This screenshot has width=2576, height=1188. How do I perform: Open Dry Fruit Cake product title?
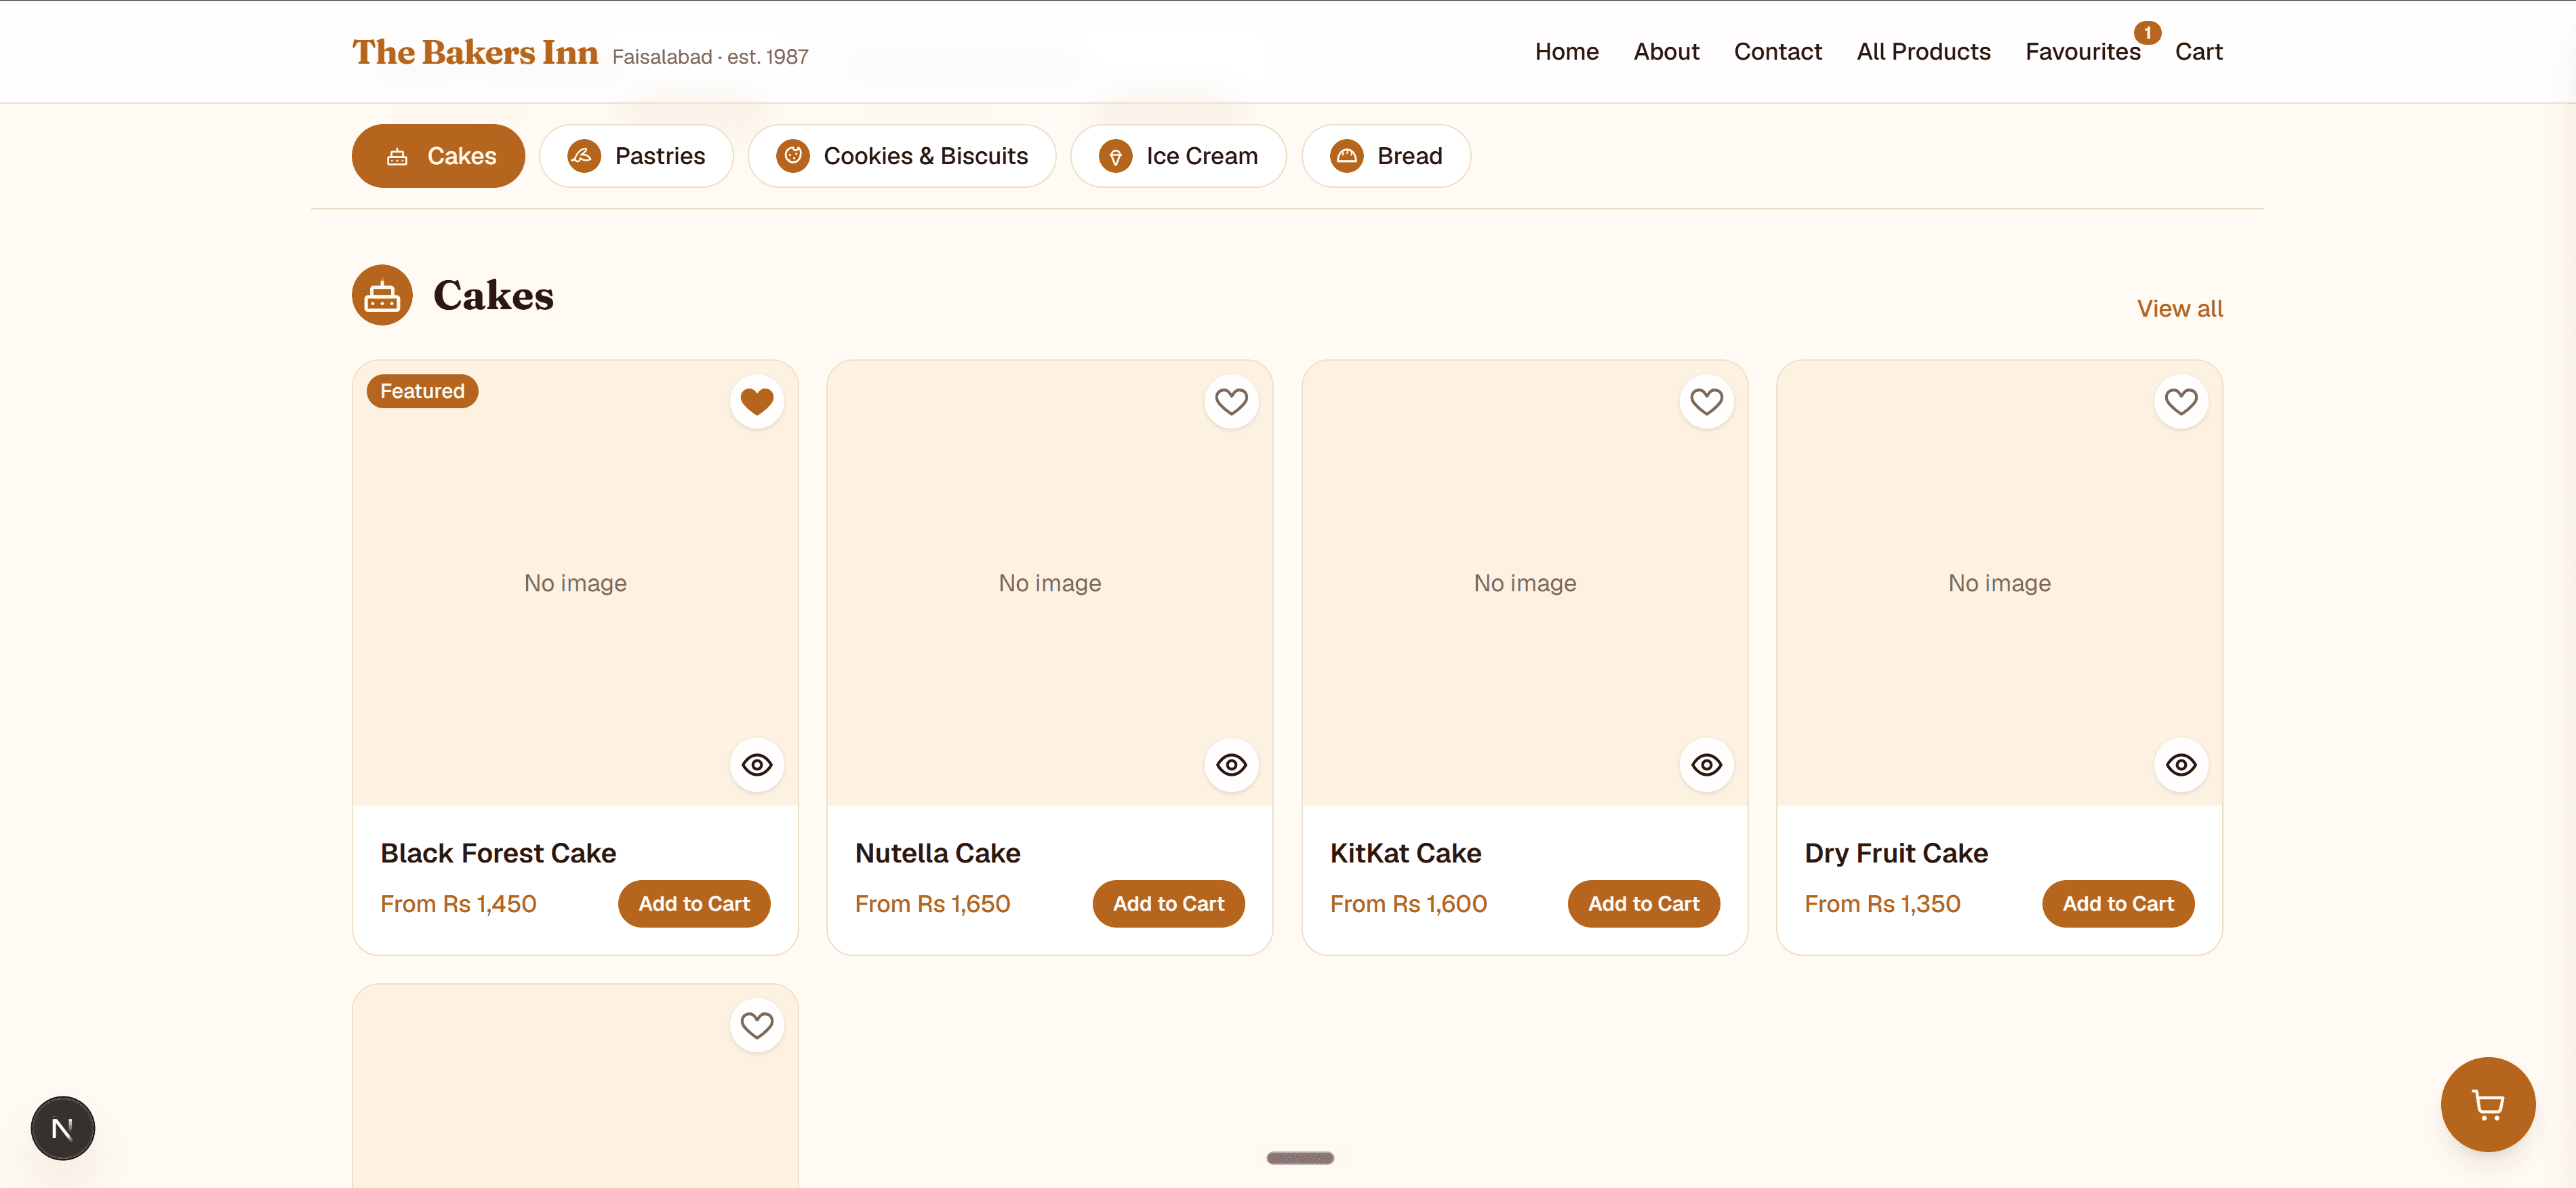(1895, 853)
